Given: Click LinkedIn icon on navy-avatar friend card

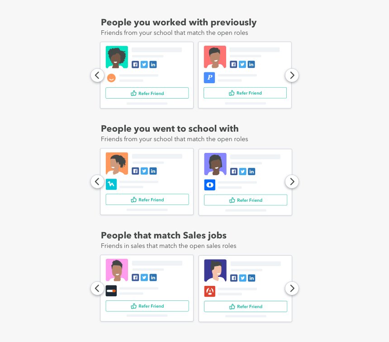Looking at the screenshot, I should [x=251, y=278].
